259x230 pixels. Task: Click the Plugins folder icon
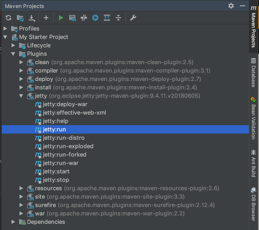pyautogui.click(x=22, y=54)
